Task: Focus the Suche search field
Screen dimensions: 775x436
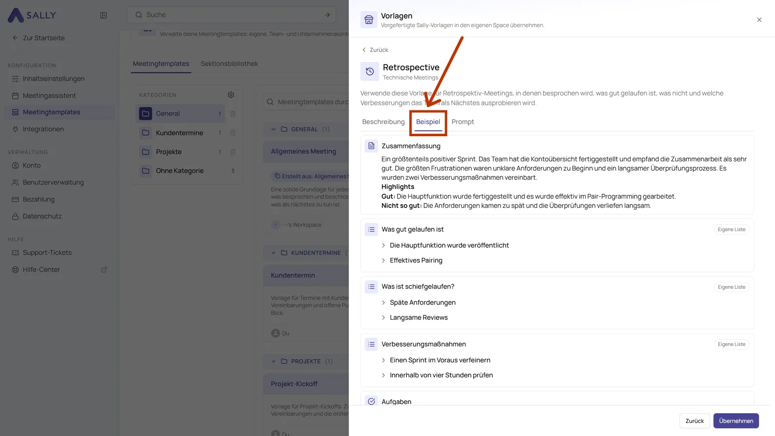Action: coord(232,15)
